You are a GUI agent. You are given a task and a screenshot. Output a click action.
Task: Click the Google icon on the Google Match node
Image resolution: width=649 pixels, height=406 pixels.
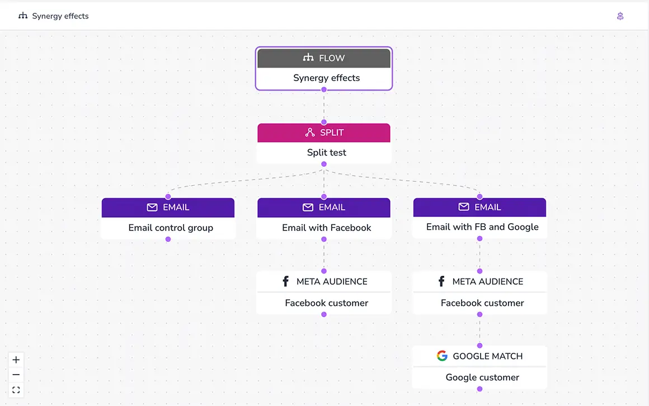click(x=442, y=355)
